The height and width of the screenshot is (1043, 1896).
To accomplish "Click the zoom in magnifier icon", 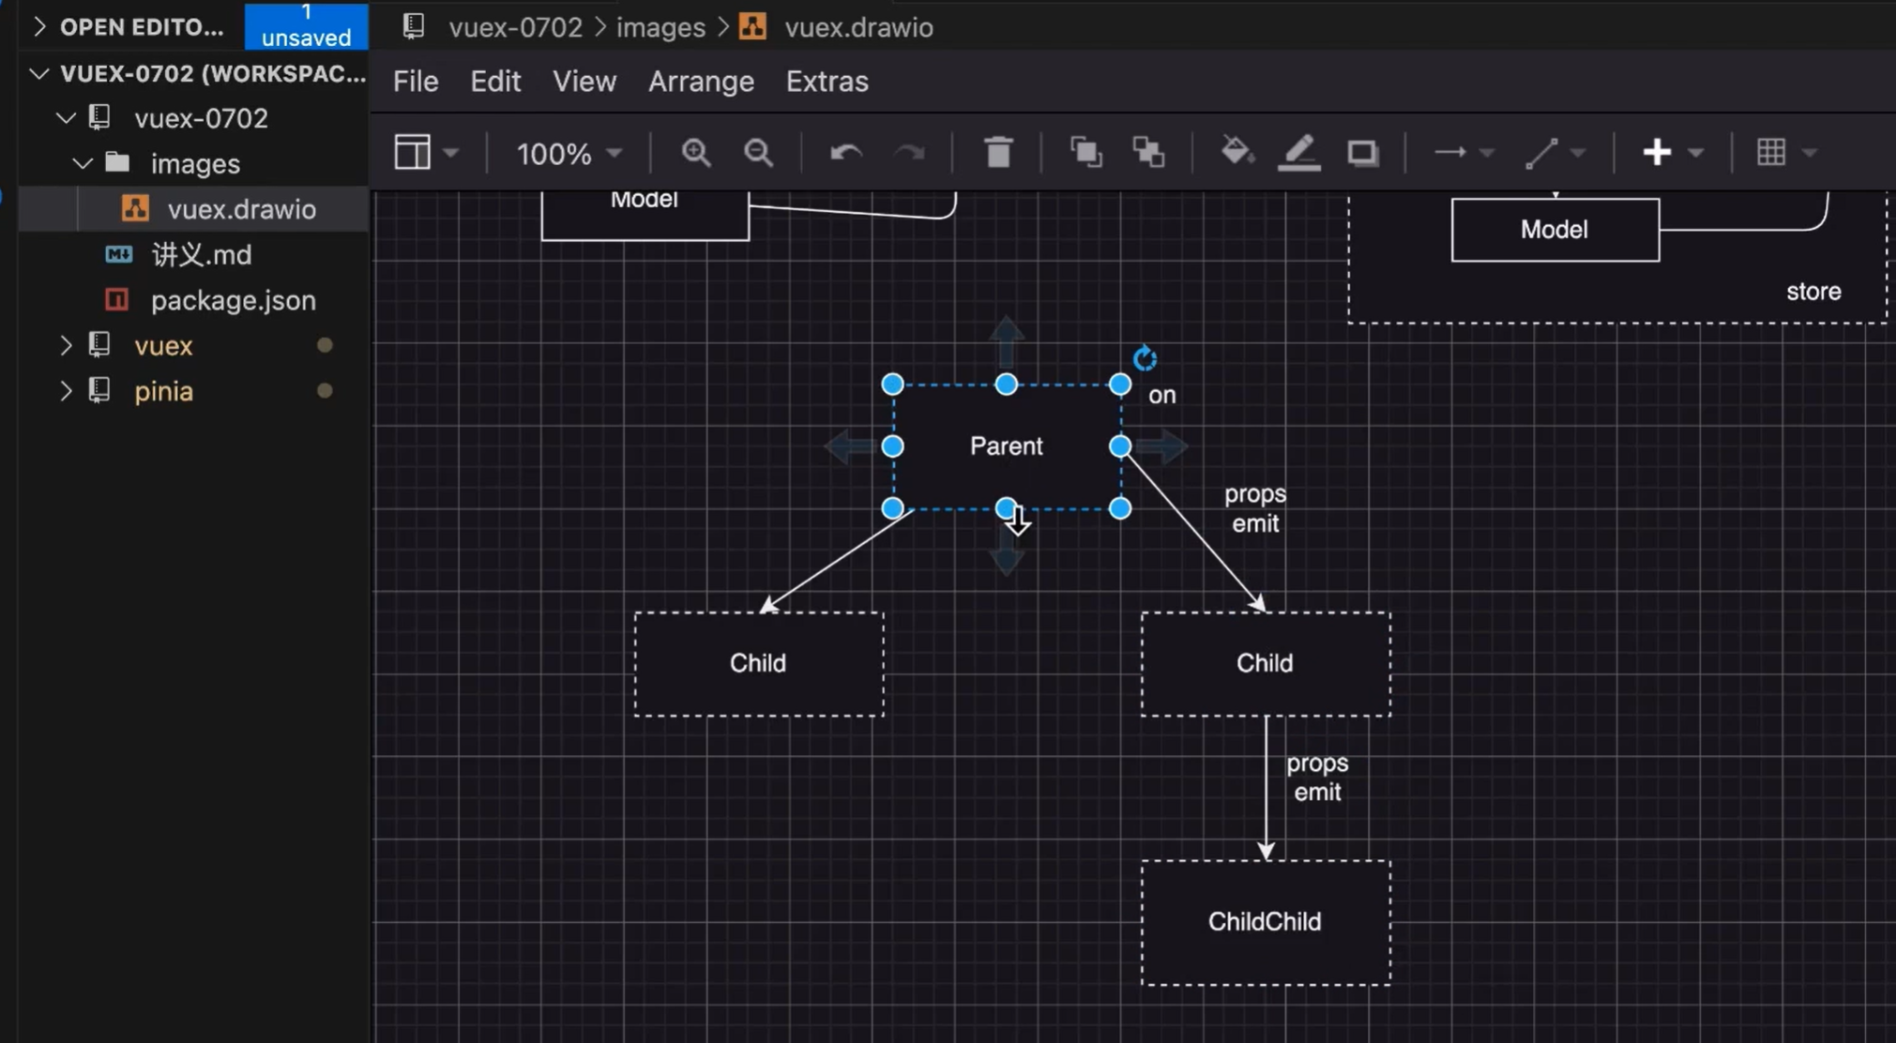I will [695, 152].
